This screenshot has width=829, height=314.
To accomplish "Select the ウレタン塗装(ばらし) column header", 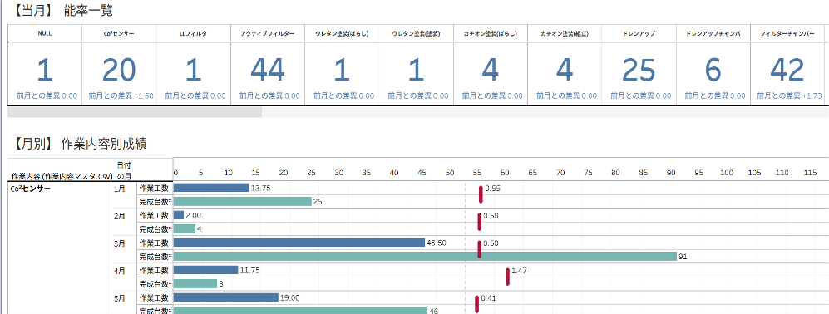I will coord(342,32).
